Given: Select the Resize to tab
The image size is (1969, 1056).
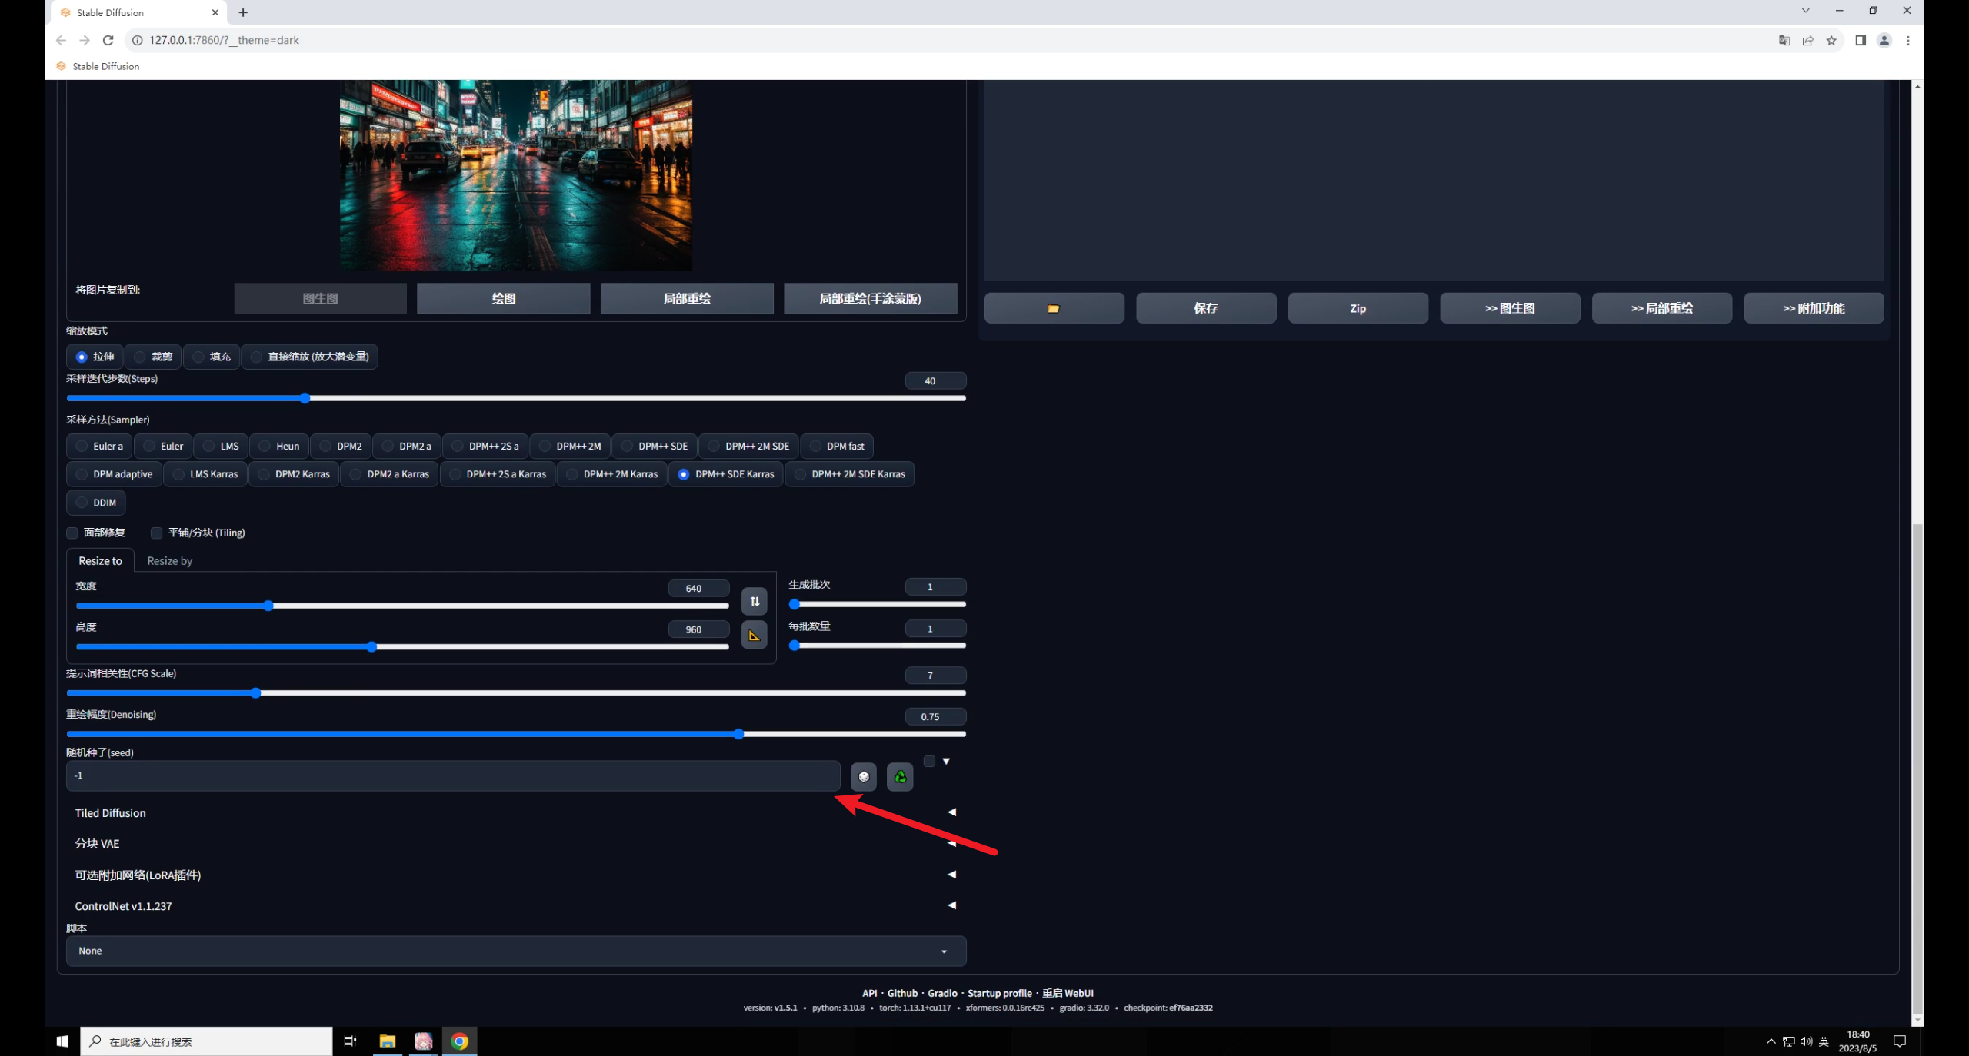Looking at the screenshot, I should click(100, 560).
